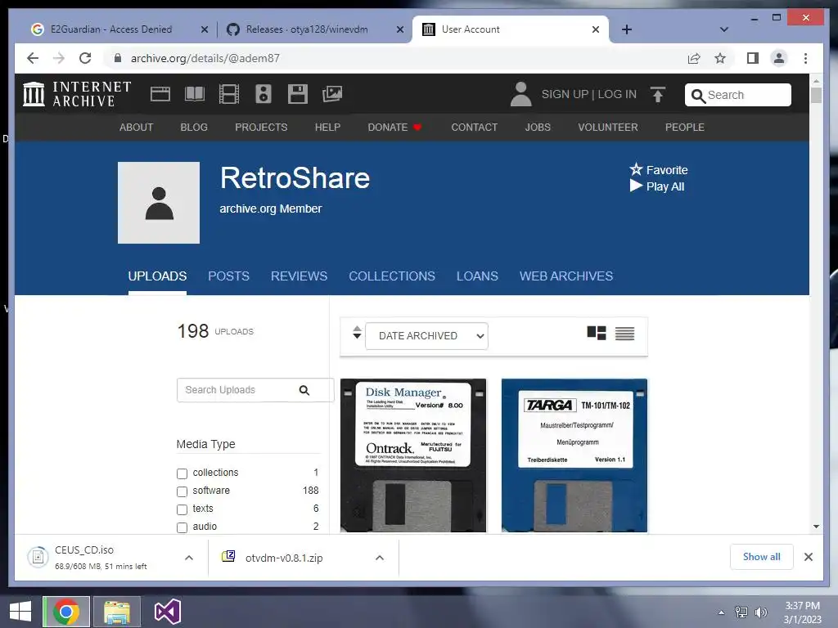View site information lock icon
The image size is (838, 628).
point(118,58)
